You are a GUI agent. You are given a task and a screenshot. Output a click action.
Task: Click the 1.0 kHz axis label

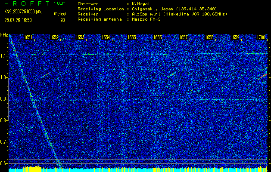[x=3, y=77]
